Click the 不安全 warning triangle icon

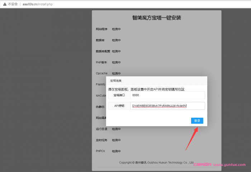[x=4, y=4]
